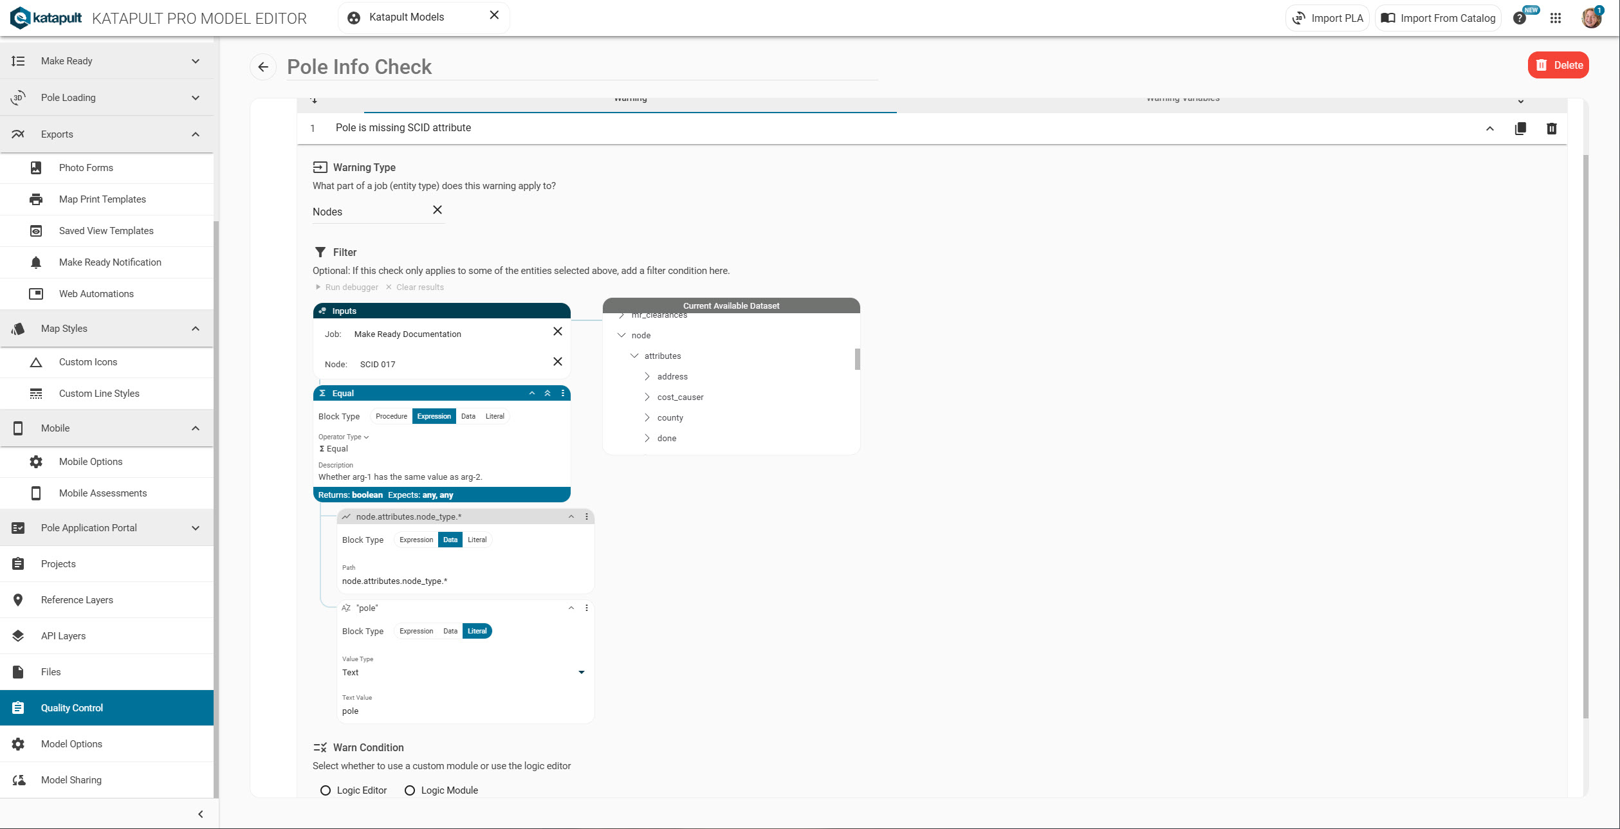Remove the SCID 017 node input
This screenshot has height=829, width=1620.
point(557,361)
